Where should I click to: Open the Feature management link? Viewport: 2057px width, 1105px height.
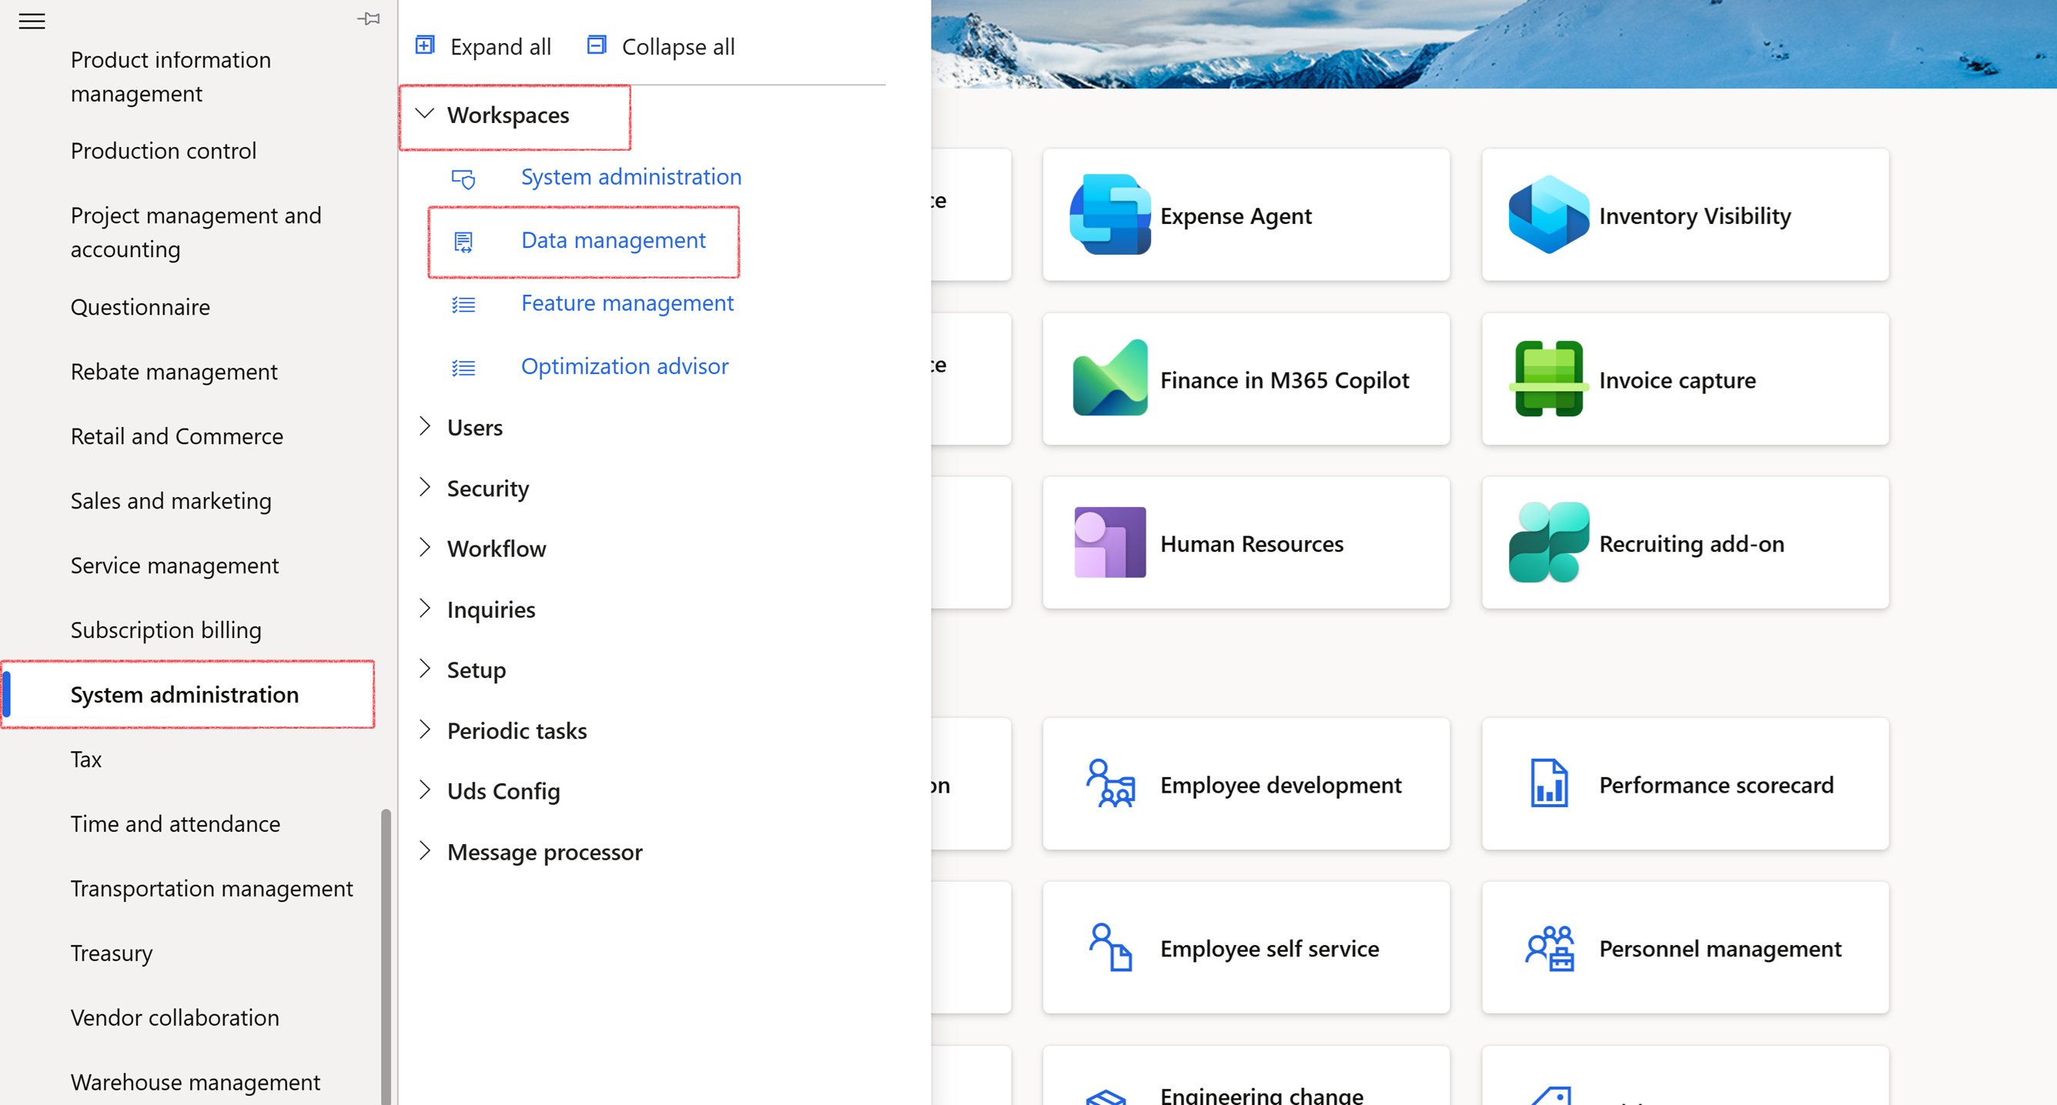[627, 303]
